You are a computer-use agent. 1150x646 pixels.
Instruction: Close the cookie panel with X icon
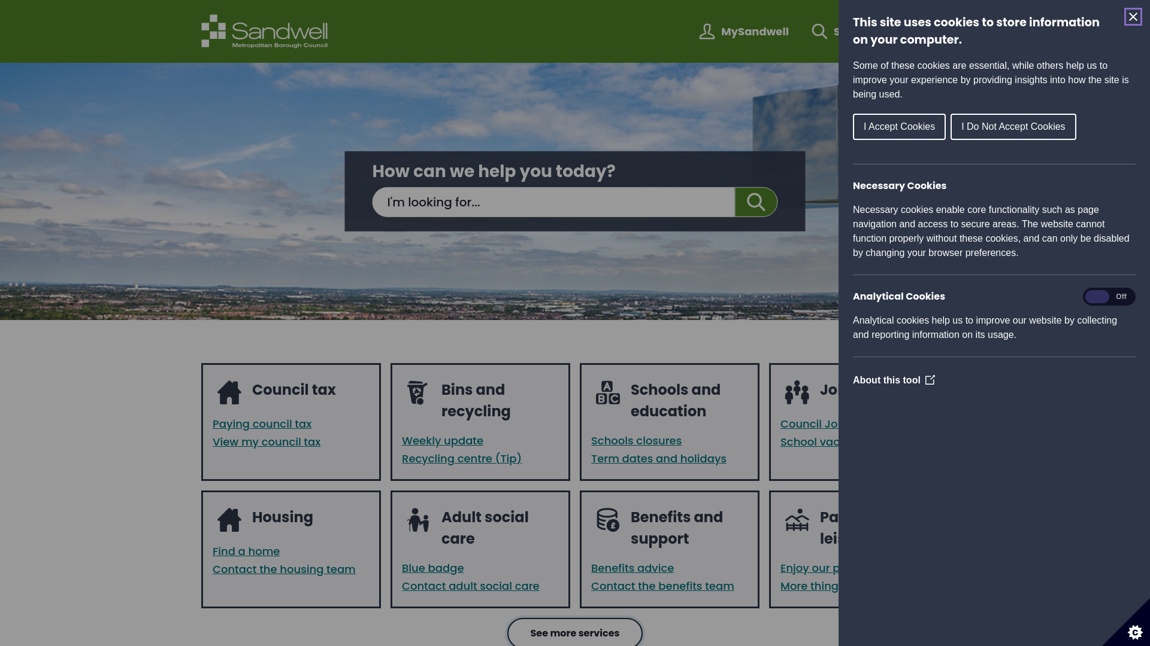pos(1133,17)
